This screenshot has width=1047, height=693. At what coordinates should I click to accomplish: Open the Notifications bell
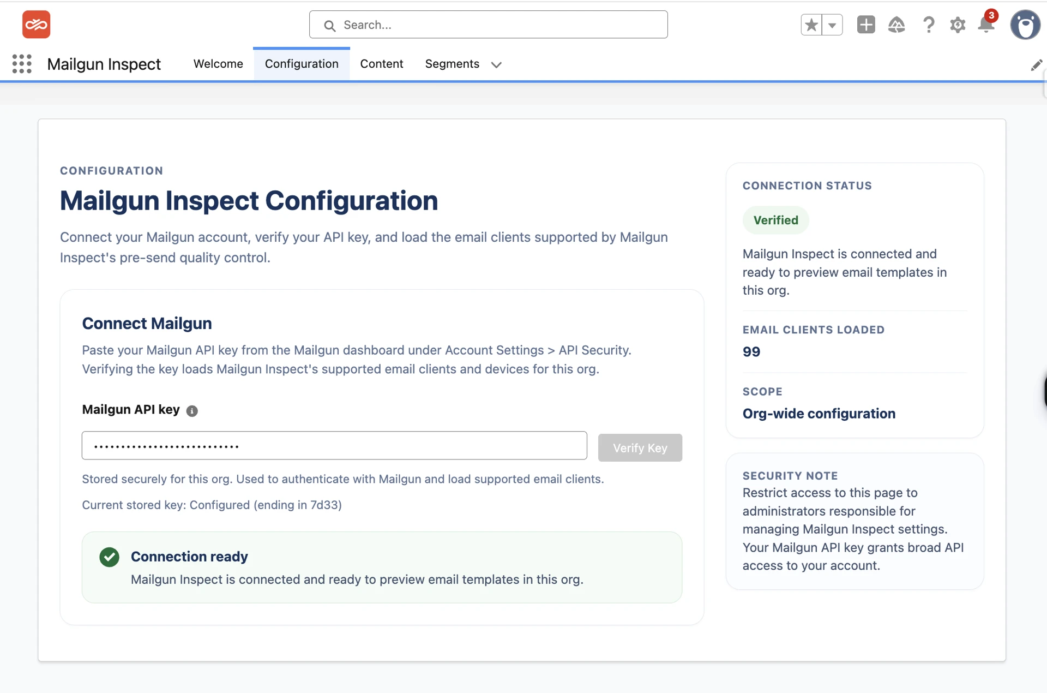(986, 25)
